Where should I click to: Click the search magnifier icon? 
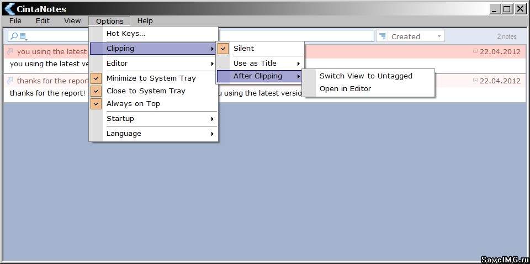click(x=14, y=36)
